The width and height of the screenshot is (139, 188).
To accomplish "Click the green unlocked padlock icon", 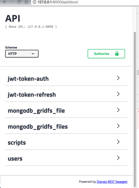I will pyautogui.click(x=117, y=53).
